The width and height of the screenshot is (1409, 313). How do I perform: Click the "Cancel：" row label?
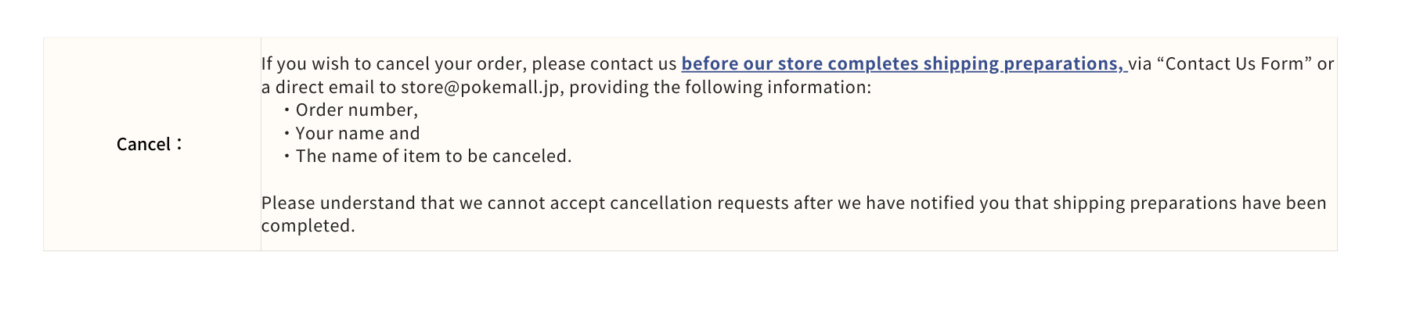click(x=149, y=145)
